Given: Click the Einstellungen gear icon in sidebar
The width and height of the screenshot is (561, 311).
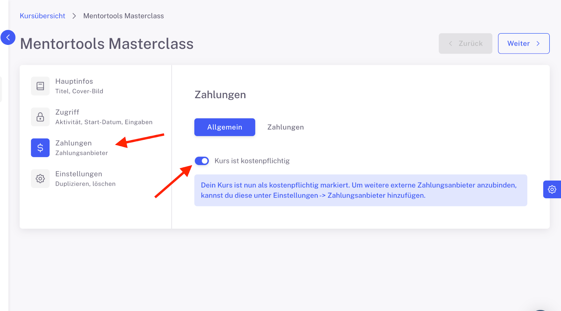Looking at the screenshot, I should pos(40,179).
